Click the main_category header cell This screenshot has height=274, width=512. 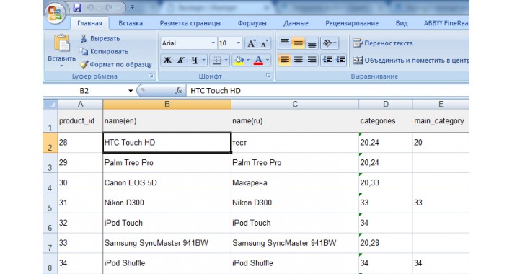pos(441,121)
